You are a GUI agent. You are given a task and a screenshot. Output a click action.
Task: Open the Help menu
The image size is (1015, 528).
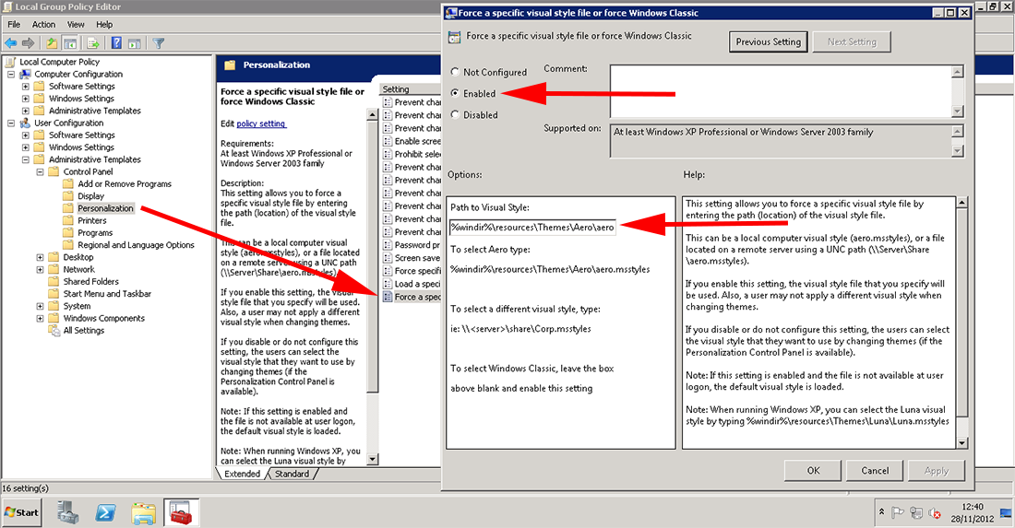click(104, 25)
